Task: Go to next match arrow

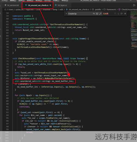Action: (118, 14)
